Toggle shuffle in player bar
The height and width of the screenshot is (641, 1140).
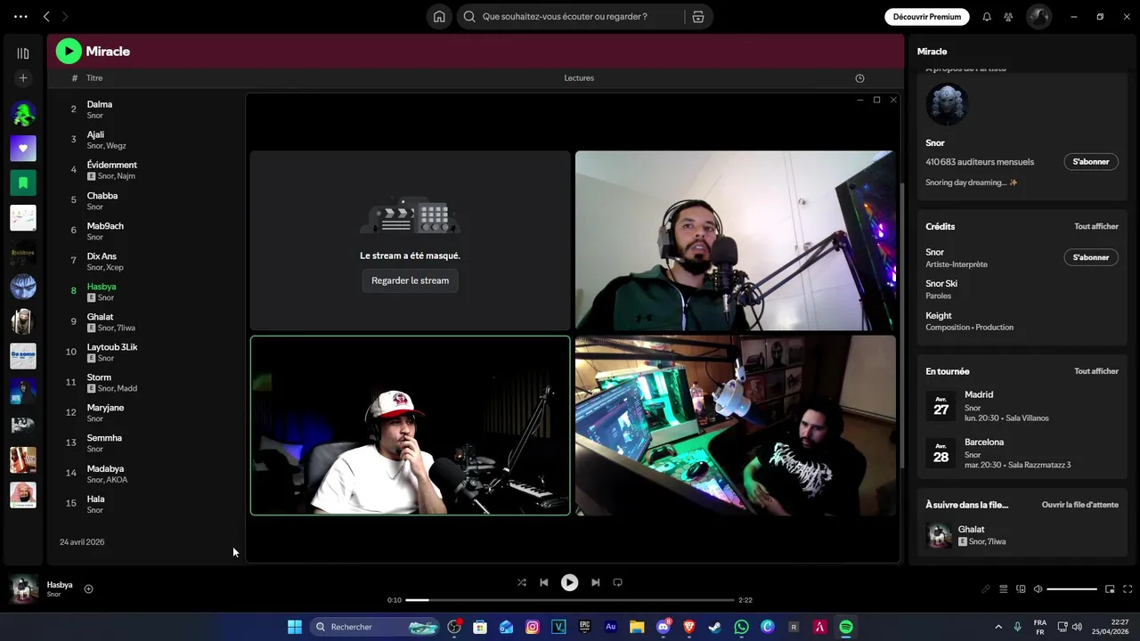522,582
